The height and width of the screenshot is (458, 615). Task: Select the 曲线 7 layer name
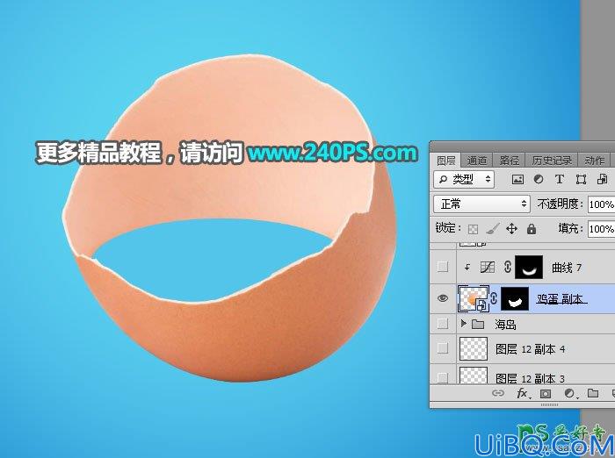pyautogui.click(x=567, y=268)
